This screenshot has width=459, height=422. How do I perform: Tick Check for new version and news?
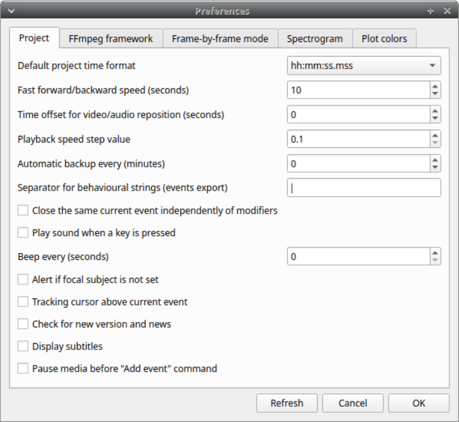23,324
